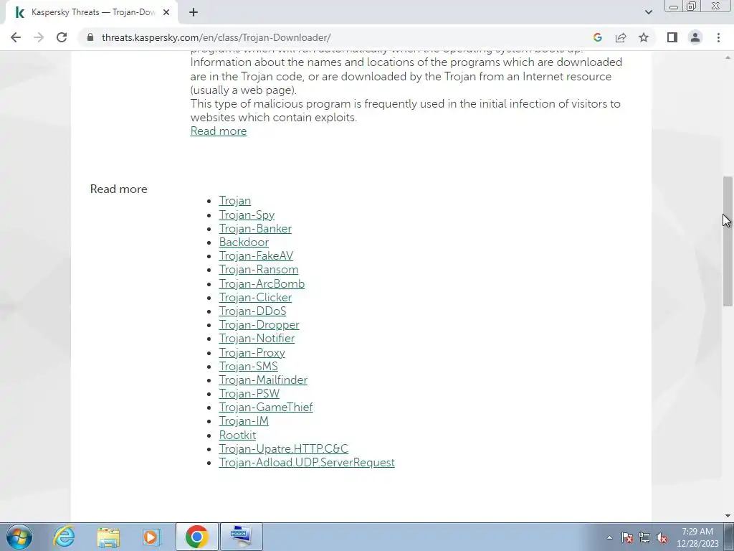Image resolution: width=734 pixels, height=551 pixels.
Task: Click the vertical scrollbar thumb
Action: point(728,241)
